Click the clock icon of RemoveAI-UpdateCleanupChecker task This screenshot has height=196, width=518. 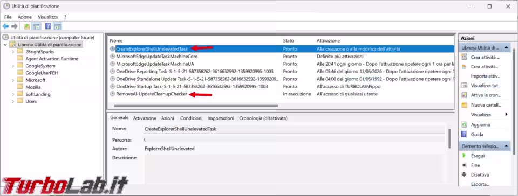112,94
